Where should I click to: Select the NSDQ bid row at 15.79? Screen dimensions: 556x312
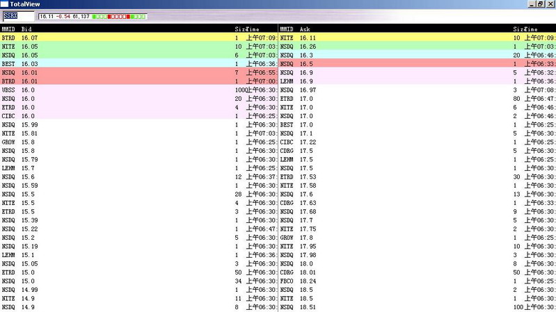coord(139,159)
